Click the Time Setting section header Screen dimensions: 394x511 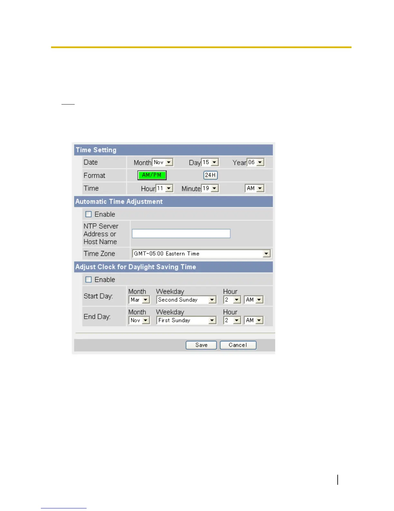(x=174, y=150)
